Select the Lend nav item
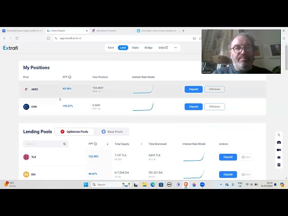Screen dimensions: 288x216 (x=123, y=48)
